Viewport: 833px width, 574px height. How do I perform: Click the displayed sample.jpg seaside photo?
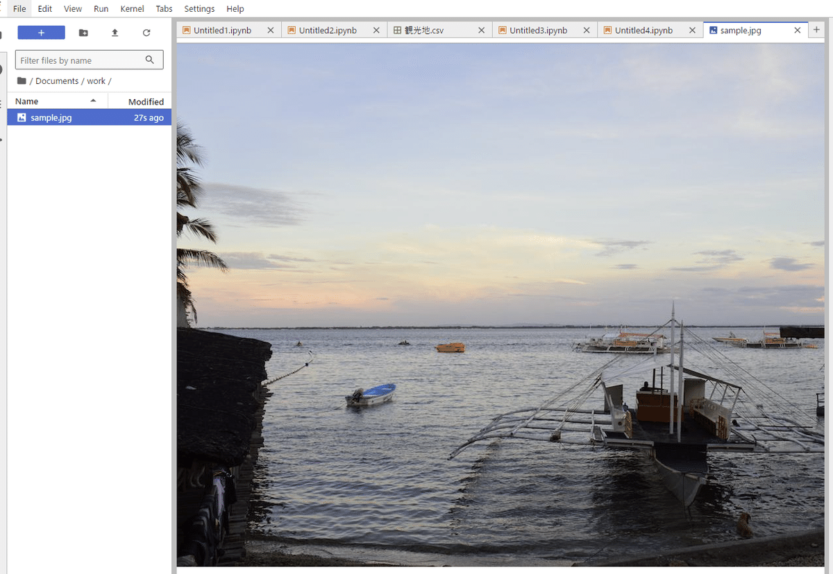click(500, 305)
